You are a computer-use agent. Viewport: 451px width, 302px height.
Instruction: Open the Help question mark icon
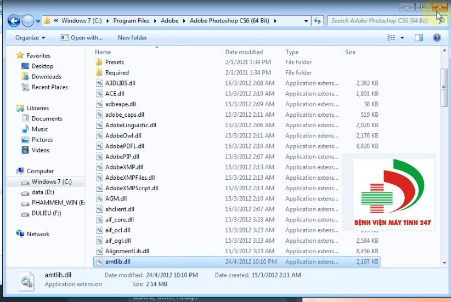tap(437, 38)
